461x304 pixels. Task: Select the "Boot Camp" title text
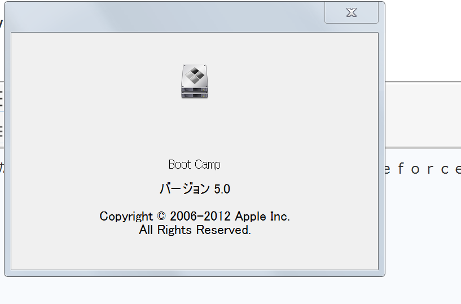coord(195,164)
